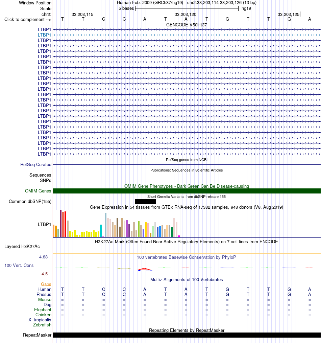The width and height of the screenshot is (321, 343).
Task: Select the black RepeatMasker element bar
Action: (187, 335)
